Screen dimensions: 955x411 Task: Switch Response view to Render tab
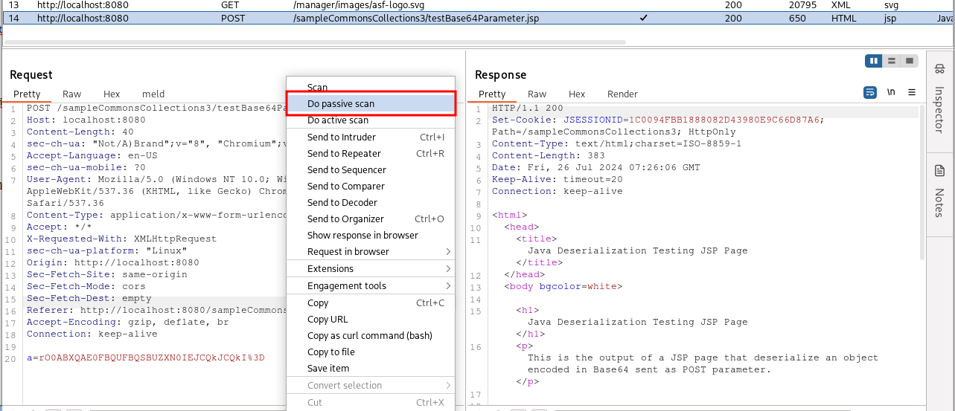(622, 94)
